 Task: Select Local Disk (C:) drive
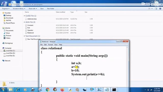point(10,51)
